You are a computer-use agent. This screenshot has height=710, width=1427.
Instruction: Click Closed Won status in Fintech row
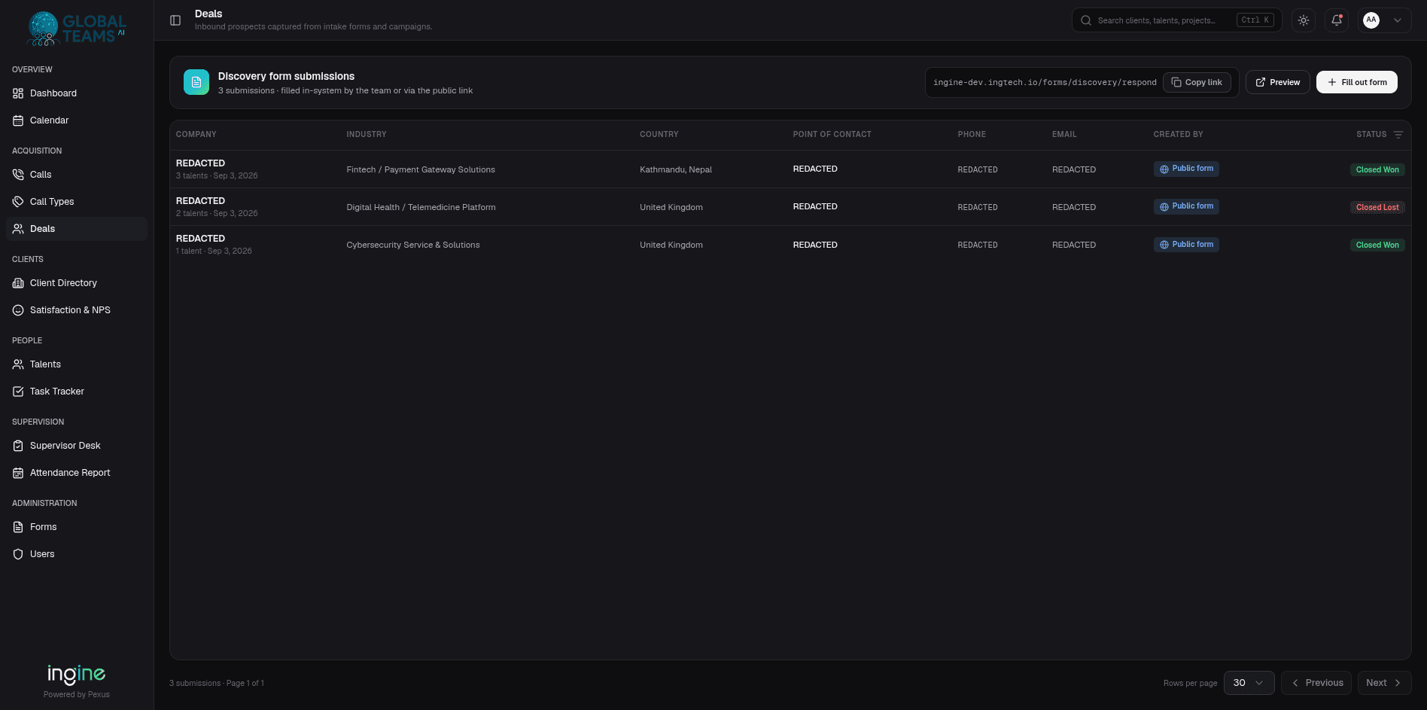[1377, 169]
